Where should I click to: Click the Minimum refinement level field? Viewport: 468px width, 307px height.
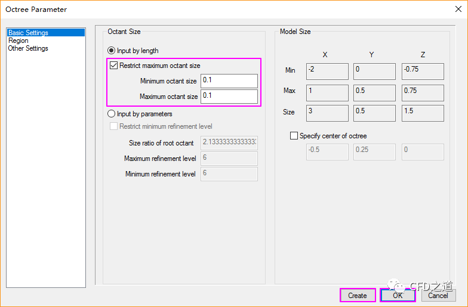point(229,174)
